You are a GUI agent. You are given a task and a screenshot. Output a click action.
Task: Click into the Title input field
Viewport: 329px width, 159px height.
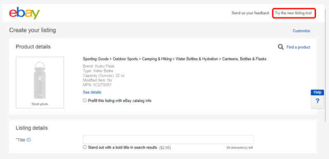pos(168,140)
